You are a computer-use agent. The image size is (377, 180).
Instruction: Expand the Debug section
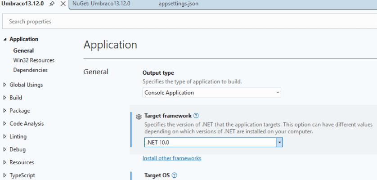point(5,149)
